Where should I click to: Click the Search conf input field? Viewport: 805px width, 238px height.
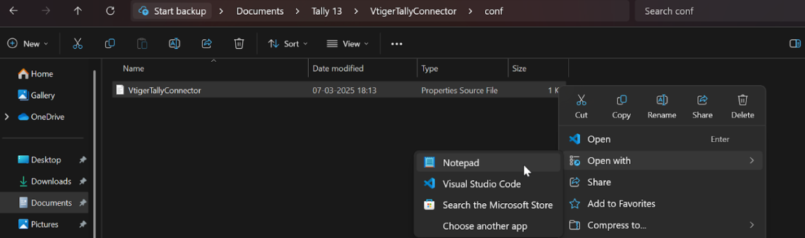[x=717, y=11]
